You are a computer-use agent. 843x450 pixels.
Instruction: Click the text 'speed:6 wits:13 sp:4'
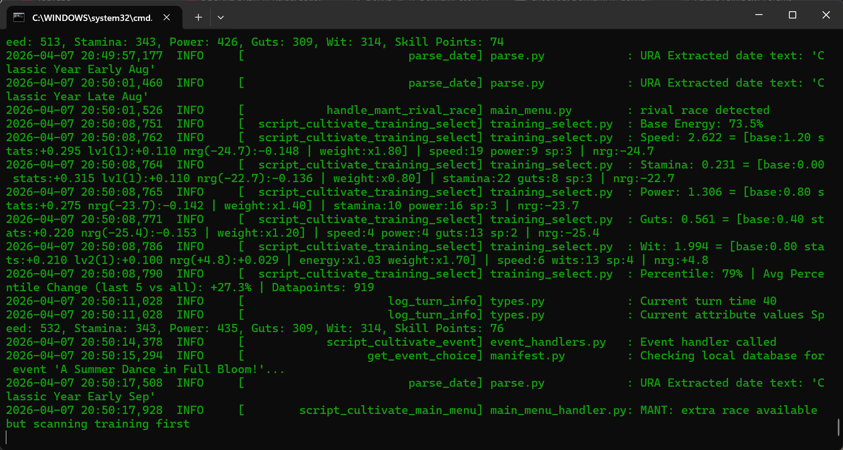pyautogui.click(x=565, y=260)
